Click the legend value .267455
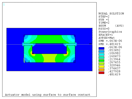This screenshot has width=132, height=99. tap(114, 62)
